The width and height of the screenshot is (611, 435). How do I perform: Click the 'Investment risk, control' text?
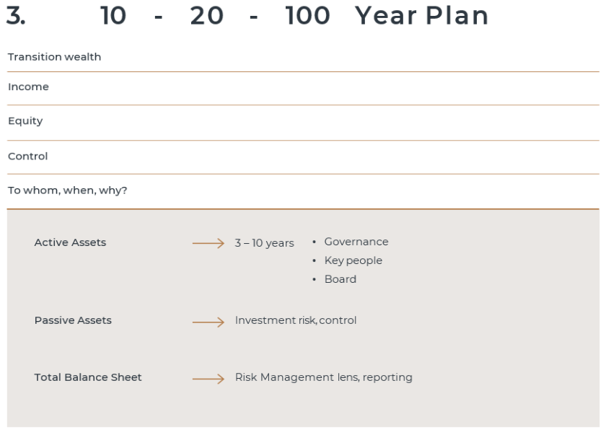296,320
